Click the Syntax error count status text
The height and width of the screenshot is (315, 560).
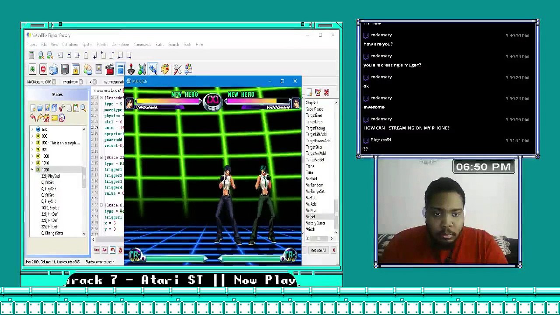pyautogui.click(x=100, y=262)
